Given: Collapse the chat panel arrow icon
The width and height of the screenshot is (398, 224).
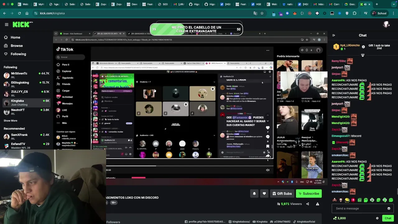Looking at the screenshot, I should (333, 35).
